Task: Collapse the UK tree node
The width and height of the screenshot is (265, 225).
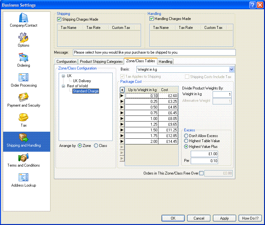Action: pyautogui.click(x=63, y=76)
